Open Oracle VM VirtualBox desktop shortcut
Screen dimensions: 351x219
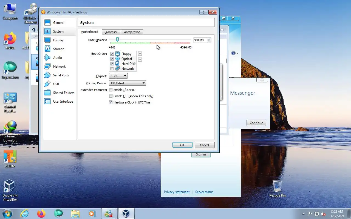click(10, 190)
